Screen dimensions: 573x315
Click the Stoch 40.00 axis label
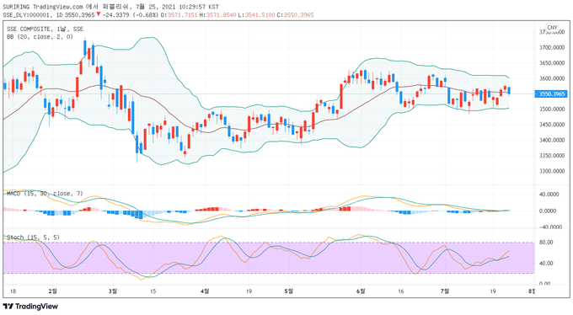[546, 263]
